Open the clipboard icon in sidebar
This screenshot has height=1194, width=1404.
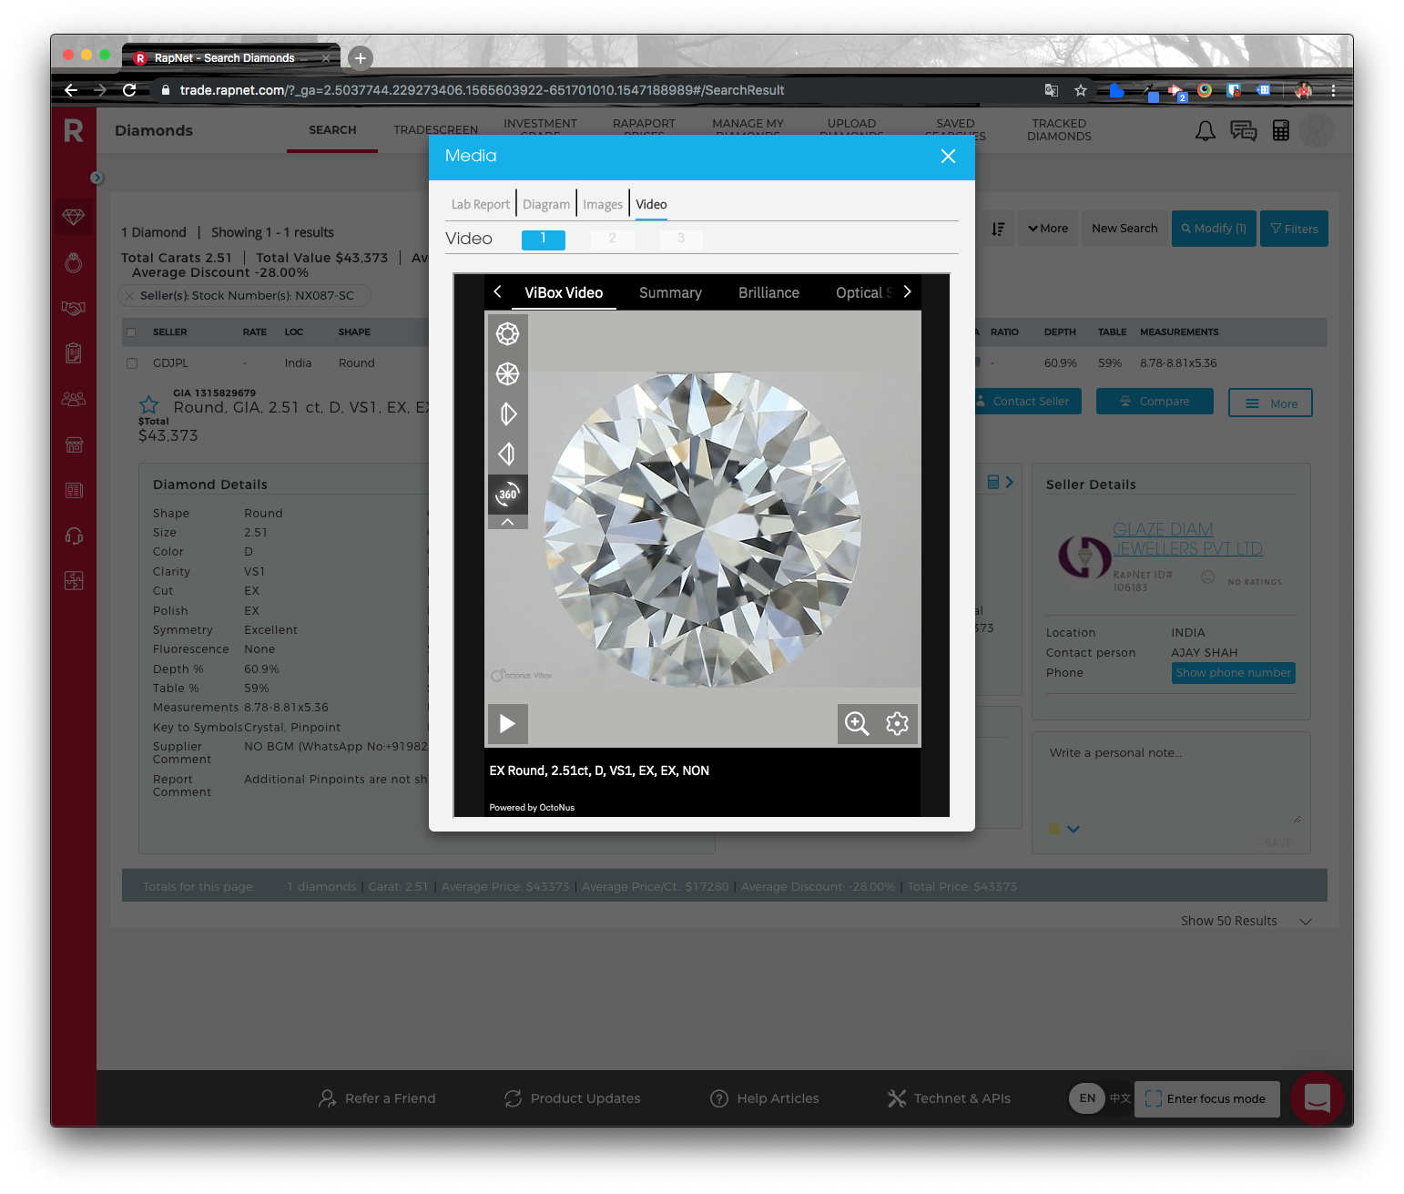pyautogui.click(x=74, y=352)
